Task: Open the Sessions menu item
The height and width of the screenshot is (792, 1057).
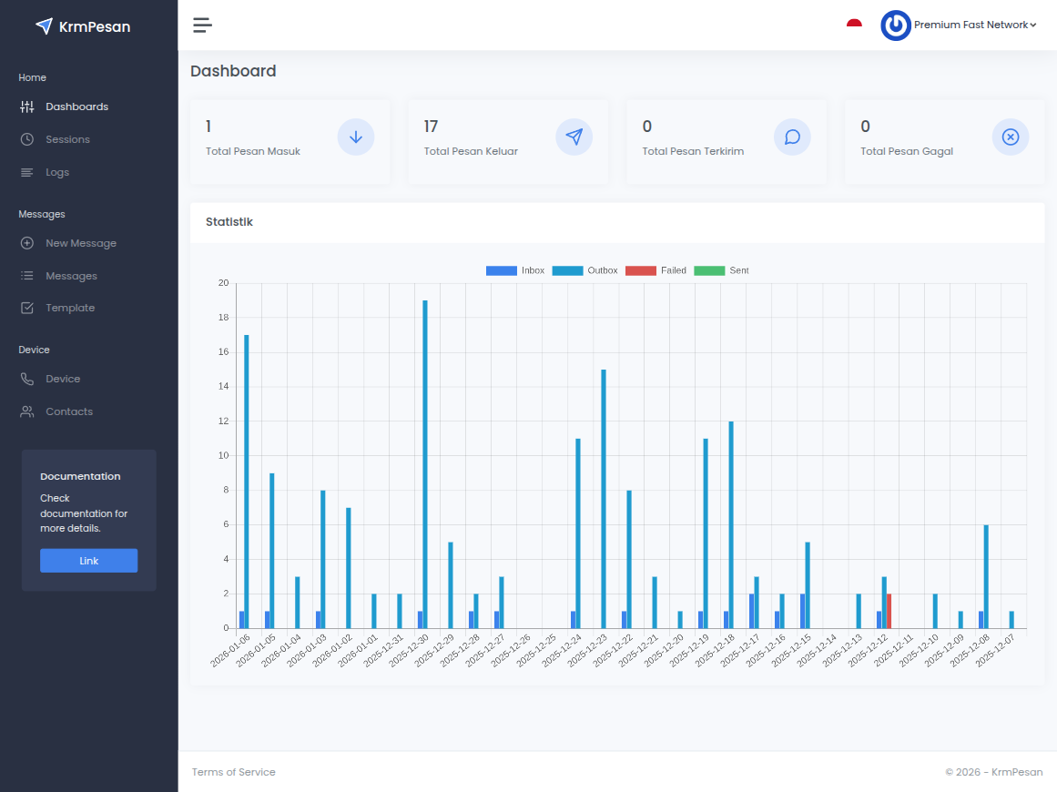Action: point(67,139)
